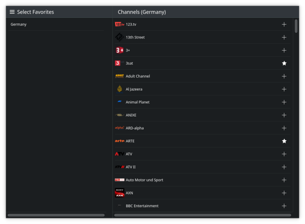Image resolution: width=305 pixels, height=224 pixels.
Task: Click the ATV channel logo
Action: pyautogui.click(x=119, y=154)
